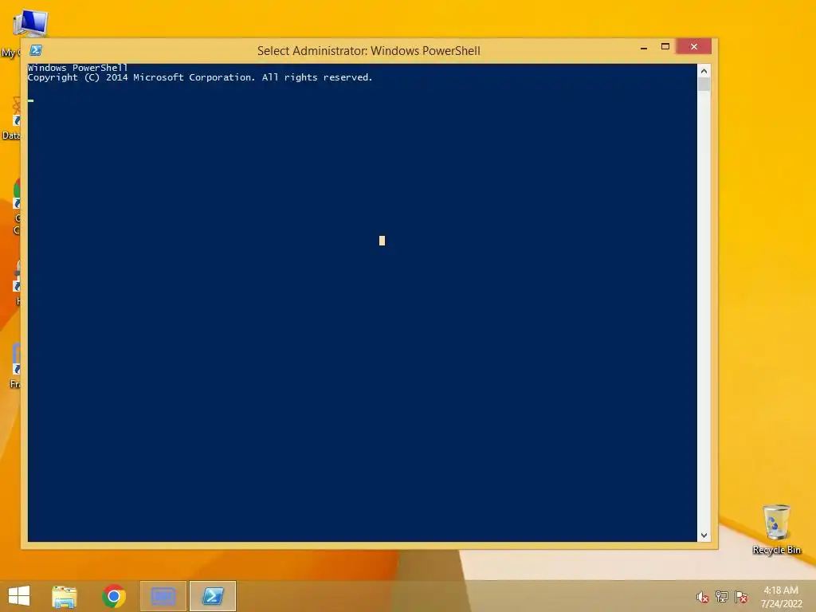
Task: Click the scrollbar up arrow in PowerShell
Action: tap(704, 71)
